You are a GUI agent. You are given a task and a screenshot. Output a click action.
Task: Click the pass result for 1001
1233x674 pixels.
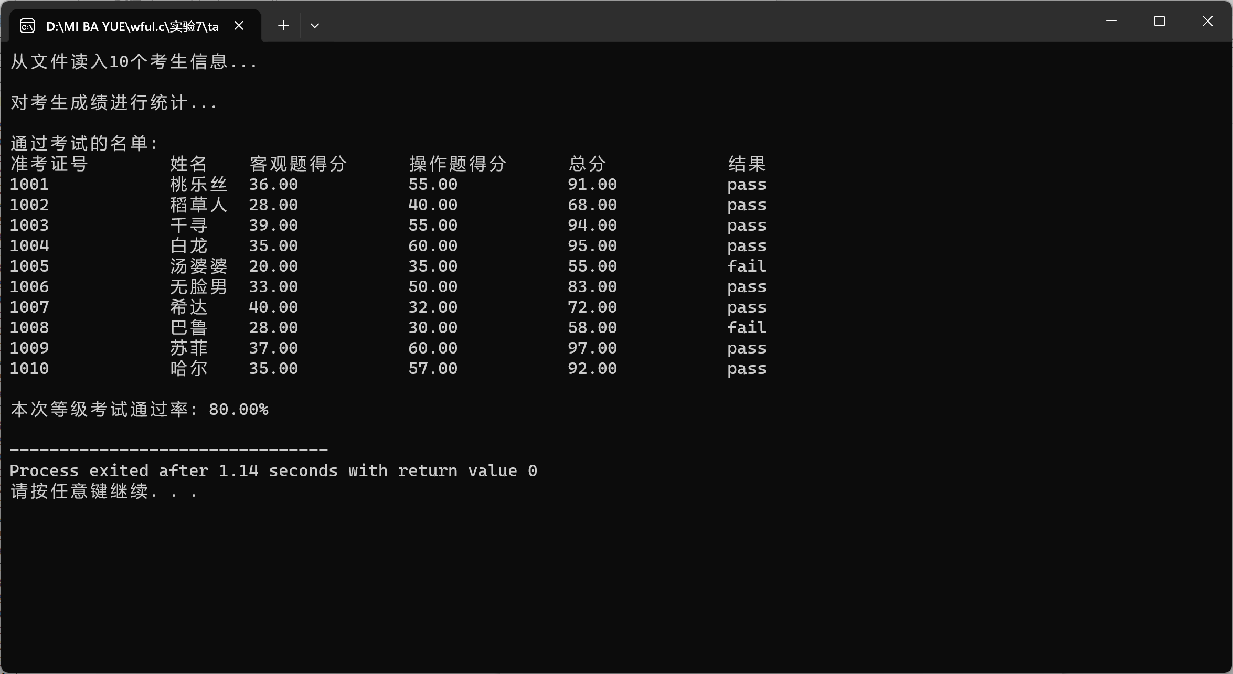click(x=747, y=185)
